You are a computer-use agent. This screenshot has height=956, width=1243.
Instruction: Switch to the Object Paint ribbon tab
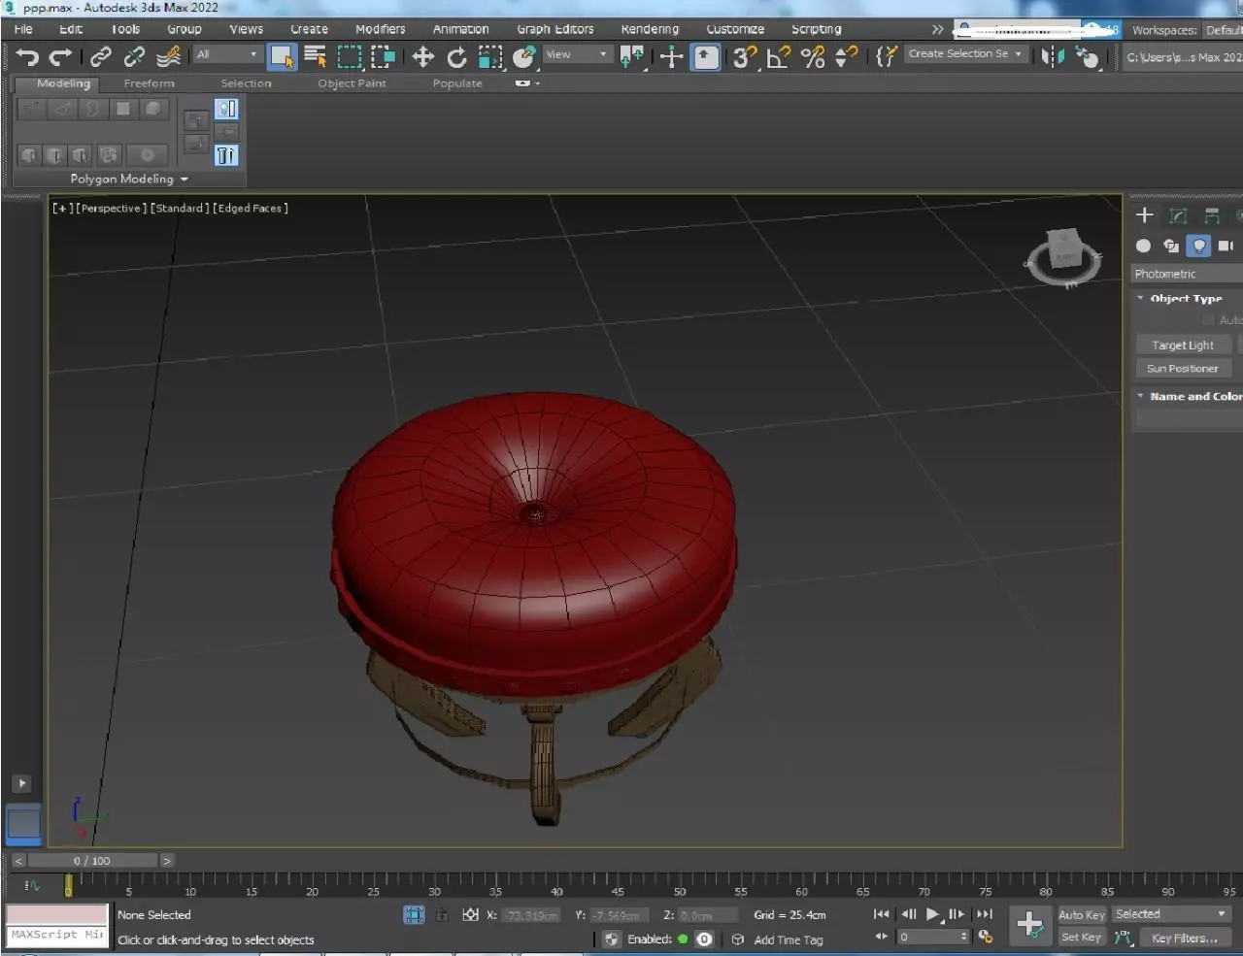[352, 83]
